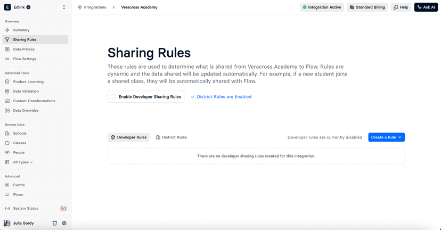
Task: Expand the All Types menu
Action: 22,162
